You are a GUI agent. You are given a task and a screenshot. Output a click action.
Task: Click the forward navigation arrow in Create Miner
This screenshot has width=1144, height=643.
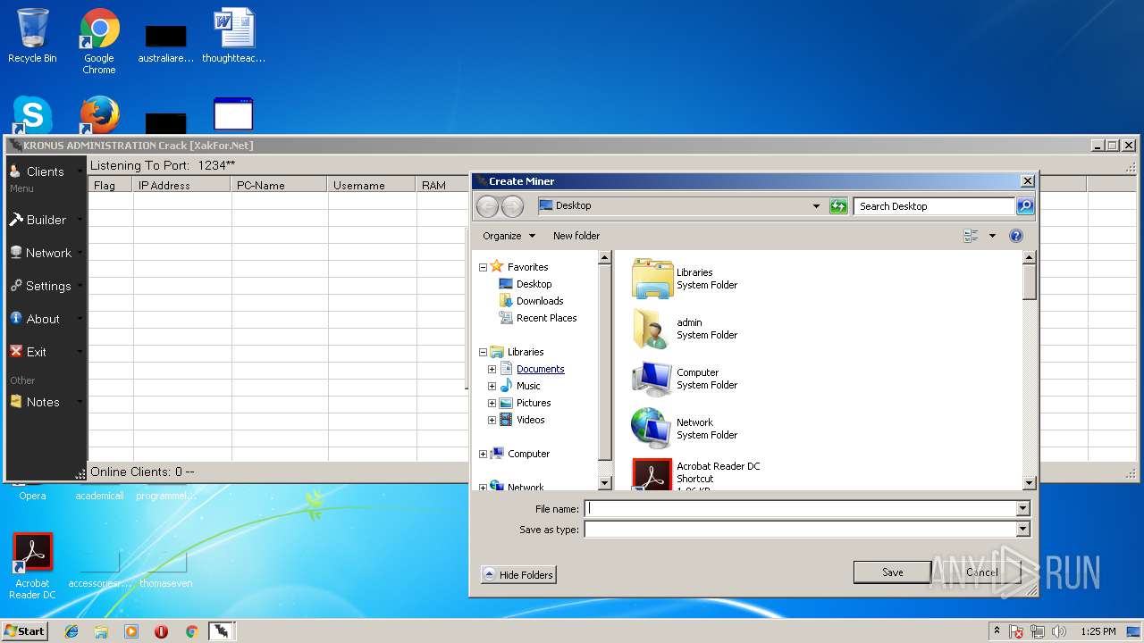(x=512, y=206)
